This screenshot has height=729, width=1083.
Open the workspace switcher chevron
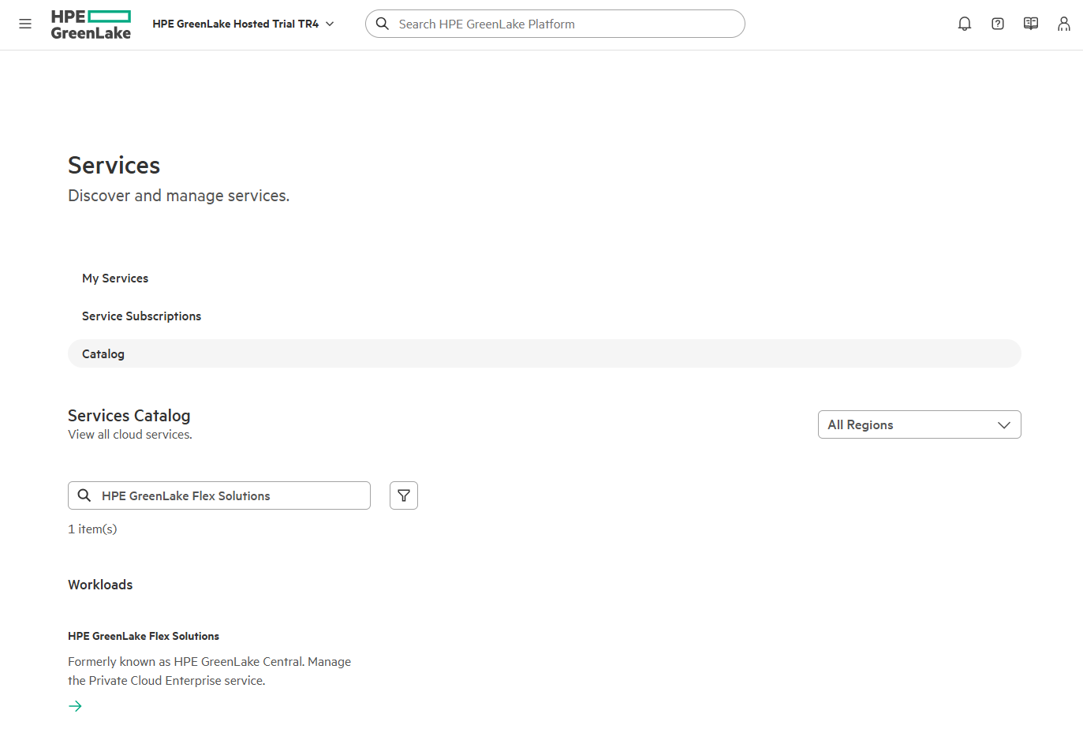[331, 24]
